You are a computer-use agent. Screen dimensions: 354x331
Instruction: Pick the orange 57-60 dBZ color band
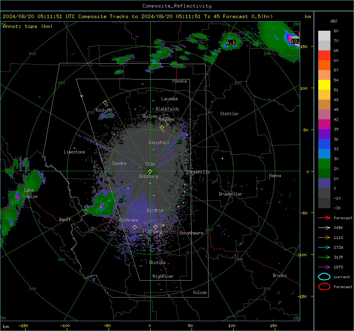(324, 65)
